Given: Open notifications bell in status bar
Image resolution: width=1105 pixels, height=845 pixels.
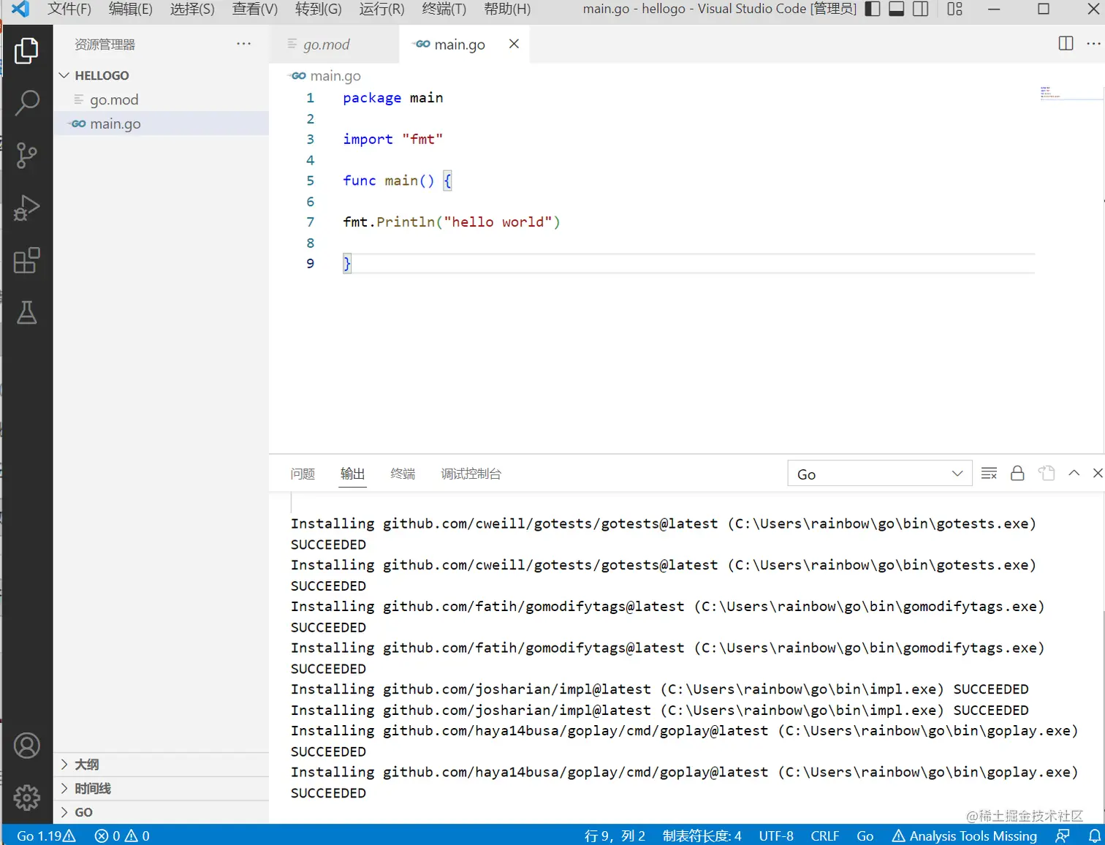Looking at the screenshot, I should click(x=1094, y=835).
